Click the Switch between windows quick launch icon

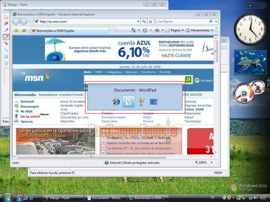(19, 198)
